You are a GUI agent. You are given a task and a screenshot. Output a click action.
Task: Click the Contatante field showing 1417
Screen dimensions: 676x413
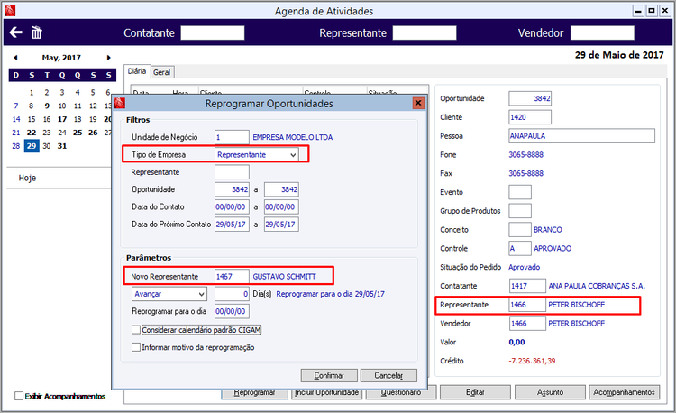pos(527,286)
